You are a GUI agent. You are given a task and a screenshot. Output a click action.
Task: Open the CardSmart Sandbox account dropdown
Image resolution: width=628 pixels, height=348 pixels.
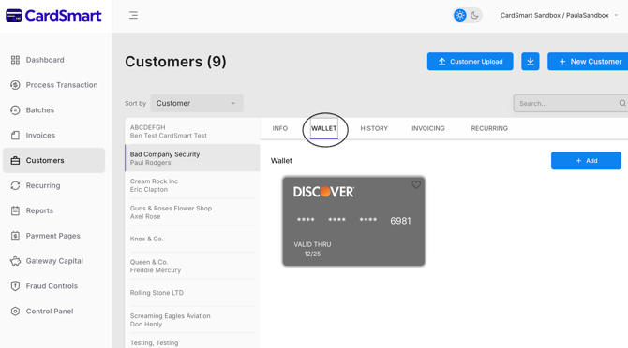coord(559,16)
